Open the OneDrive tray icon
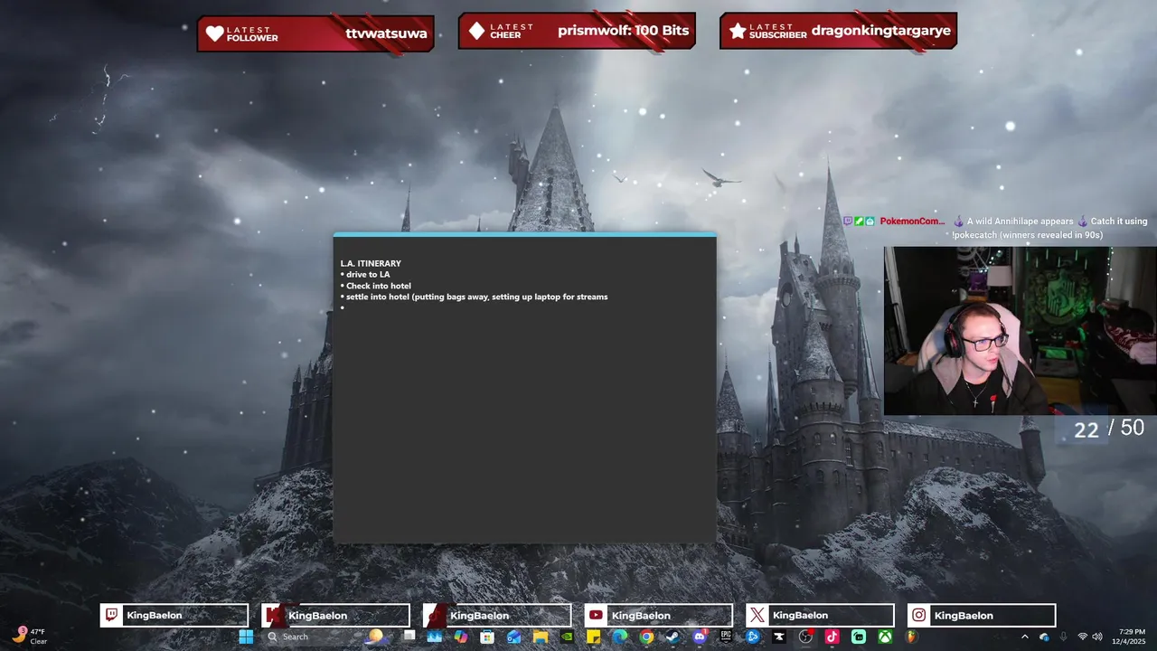Screen dimensions: 1157x651 (1044, 637)
